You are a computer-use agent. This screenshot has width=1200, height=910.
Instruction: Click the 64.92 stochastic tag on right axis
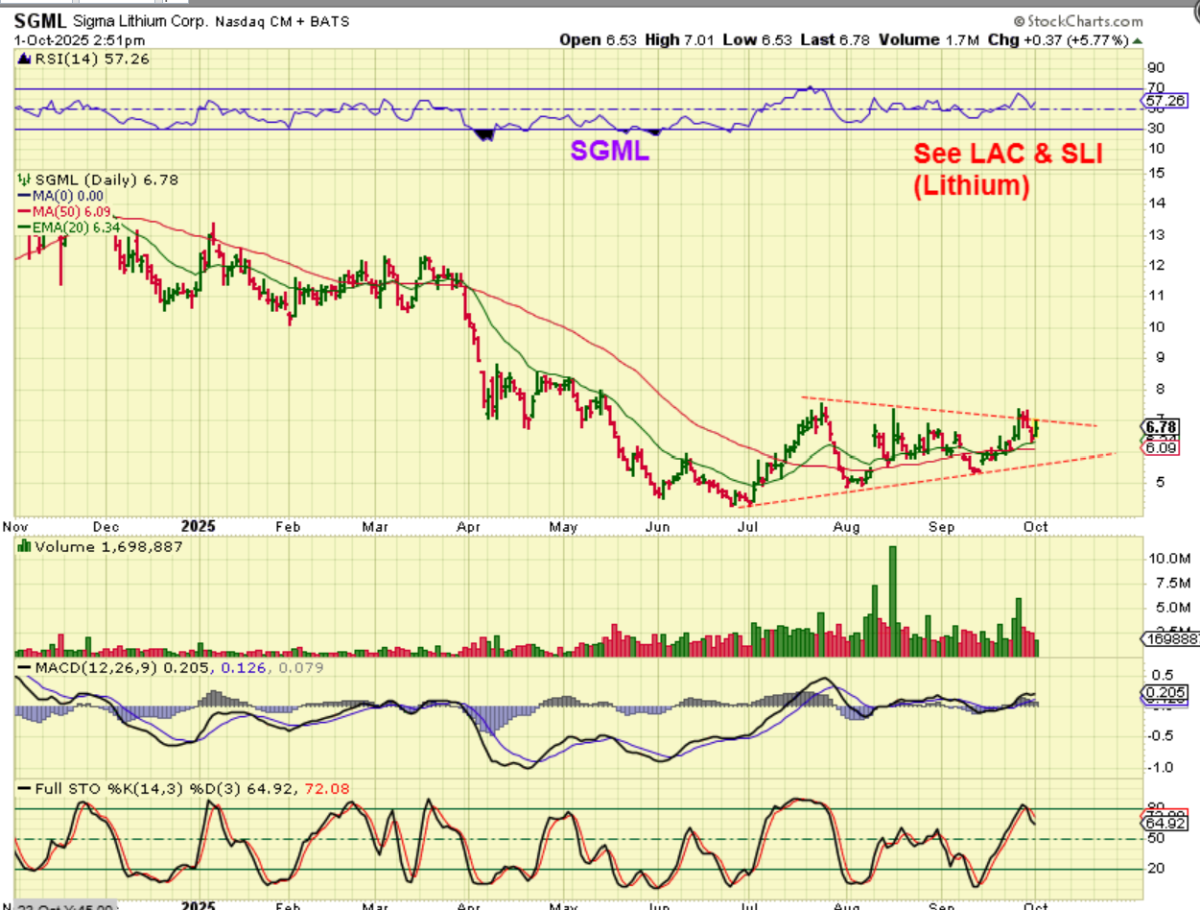[1163, 824]
